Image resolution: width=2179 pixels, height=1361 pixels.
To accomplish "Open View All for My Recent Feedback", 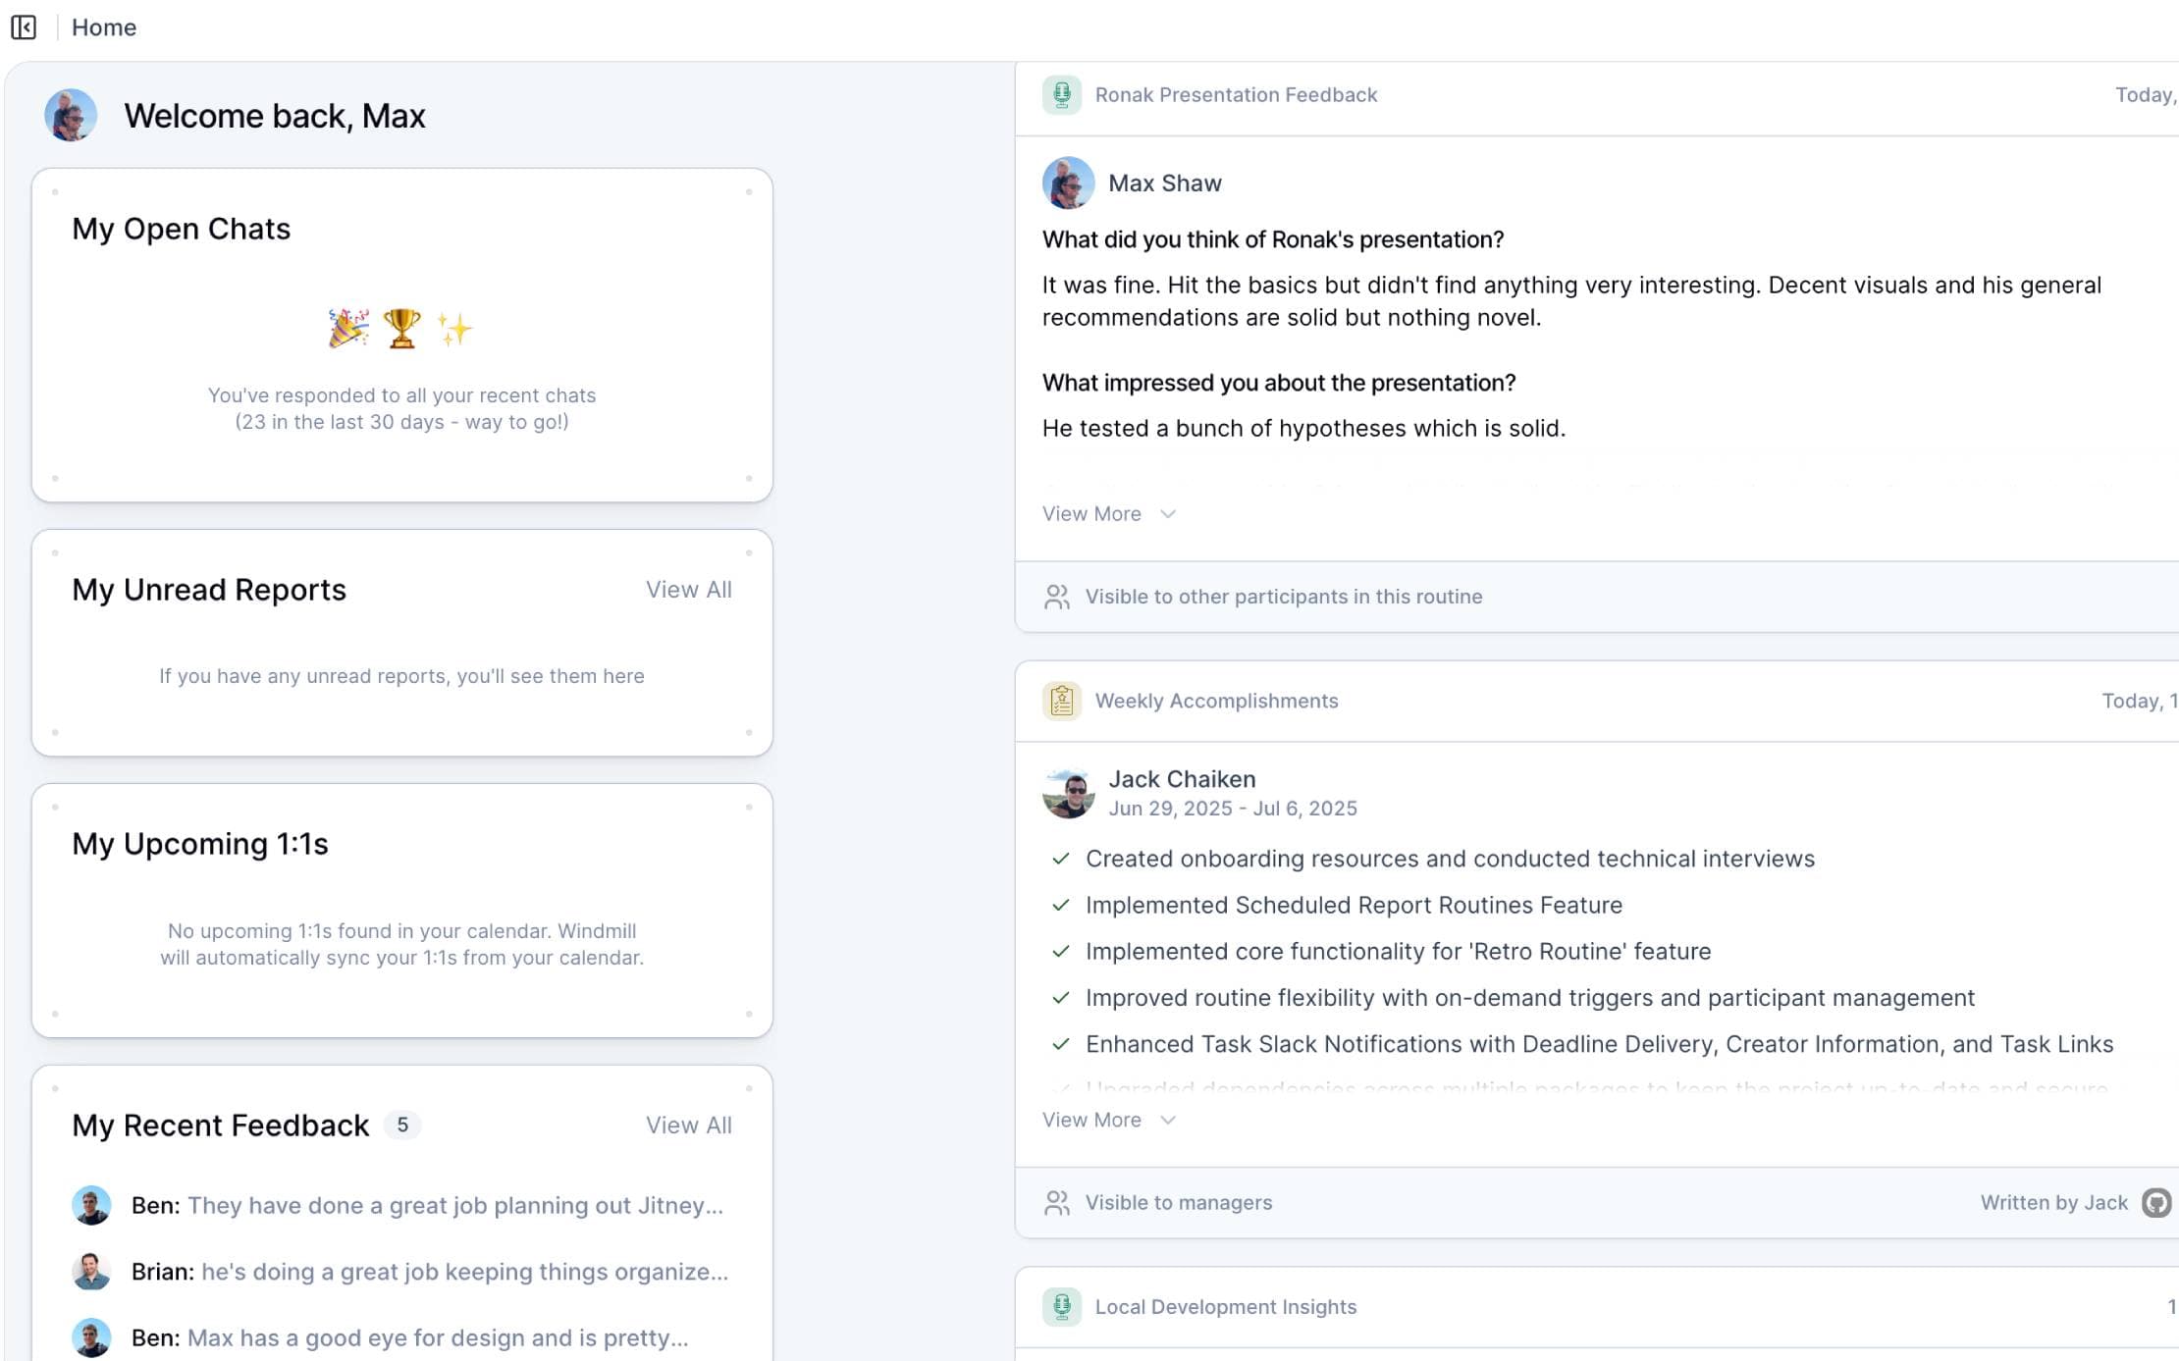I will (688, 1125).
